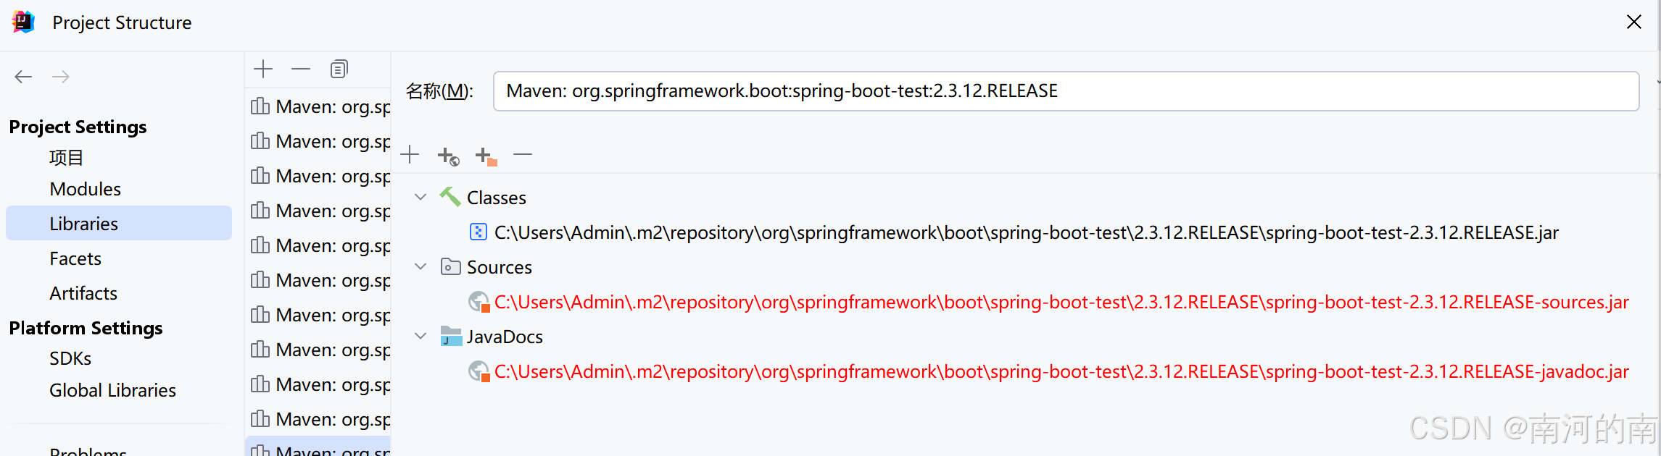1661x456 pixels.
Task: Click the IntelliJ IDEA logo in title bar
Action: coord(24,22)
